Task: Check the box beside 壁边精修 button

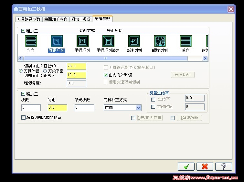Action: [173, 118]
